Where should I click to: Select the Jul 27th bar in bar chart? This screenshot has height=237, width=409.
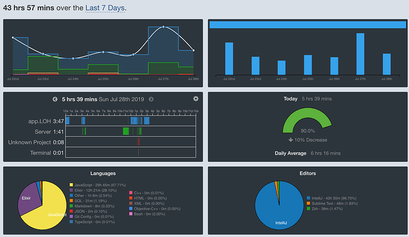coord(360,54)
